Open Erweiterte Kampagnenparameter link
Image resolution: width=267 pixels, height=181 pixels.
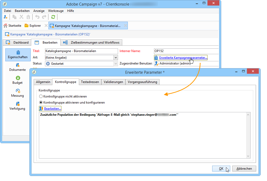tap(183, 58)
